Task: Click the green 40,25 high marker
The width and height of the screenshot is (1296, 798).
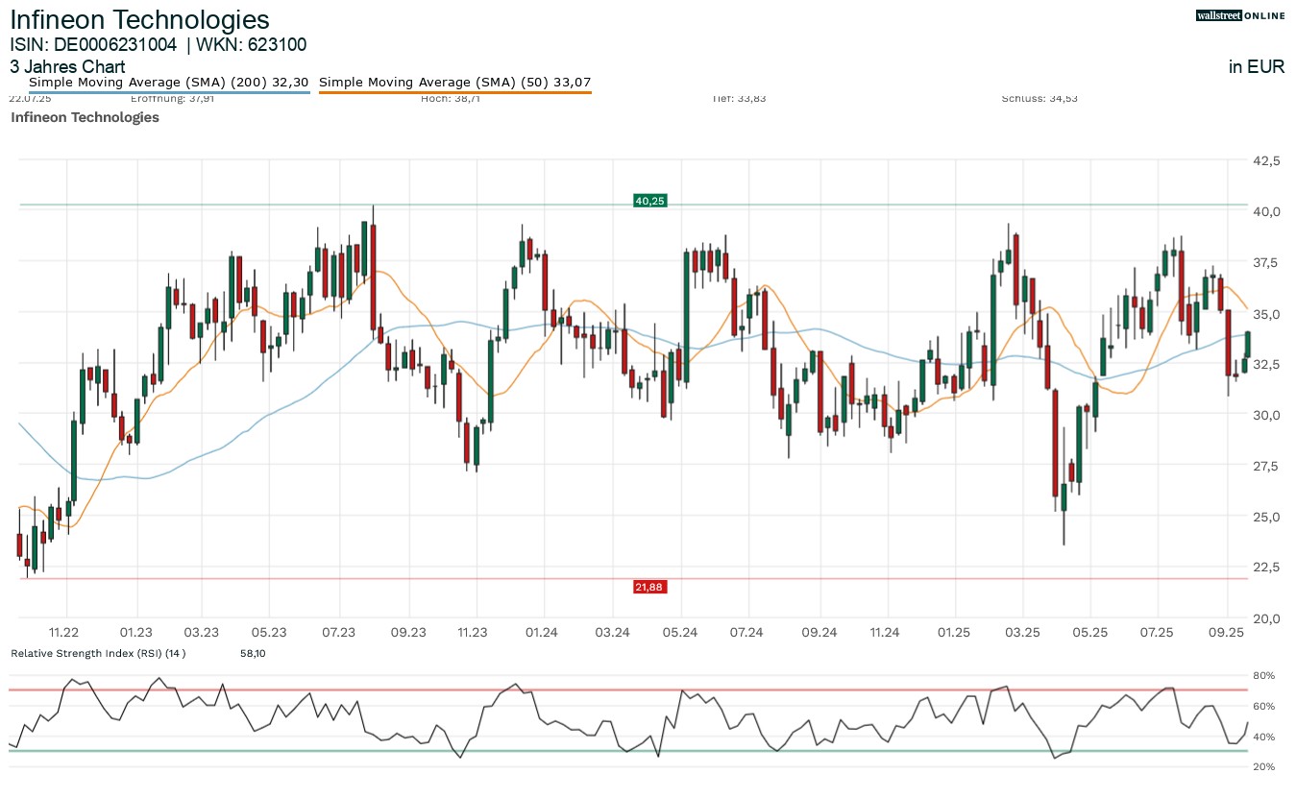Action: click(649, 201)
